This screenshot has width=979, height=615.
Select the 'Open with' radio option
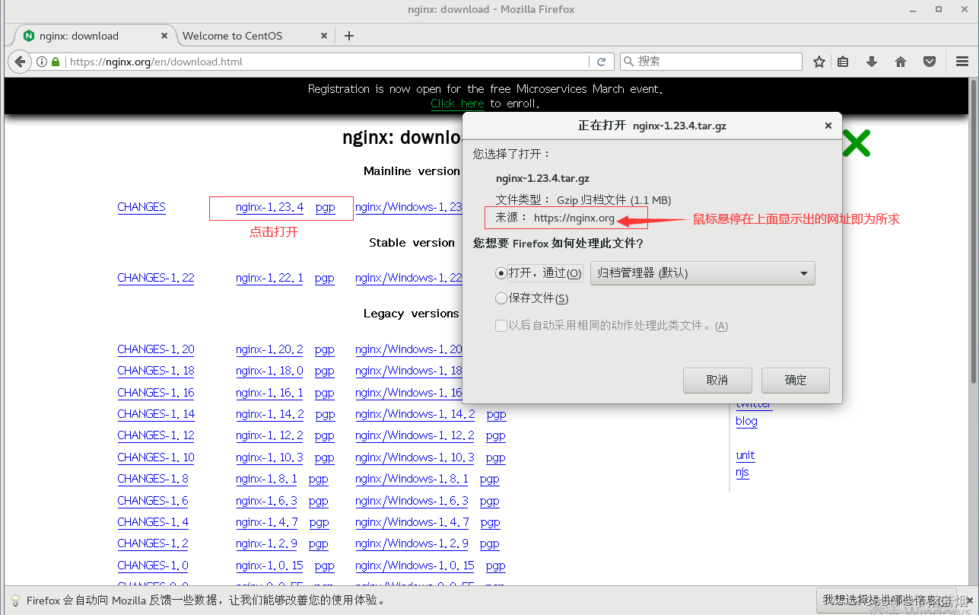(x=501, y=273)
